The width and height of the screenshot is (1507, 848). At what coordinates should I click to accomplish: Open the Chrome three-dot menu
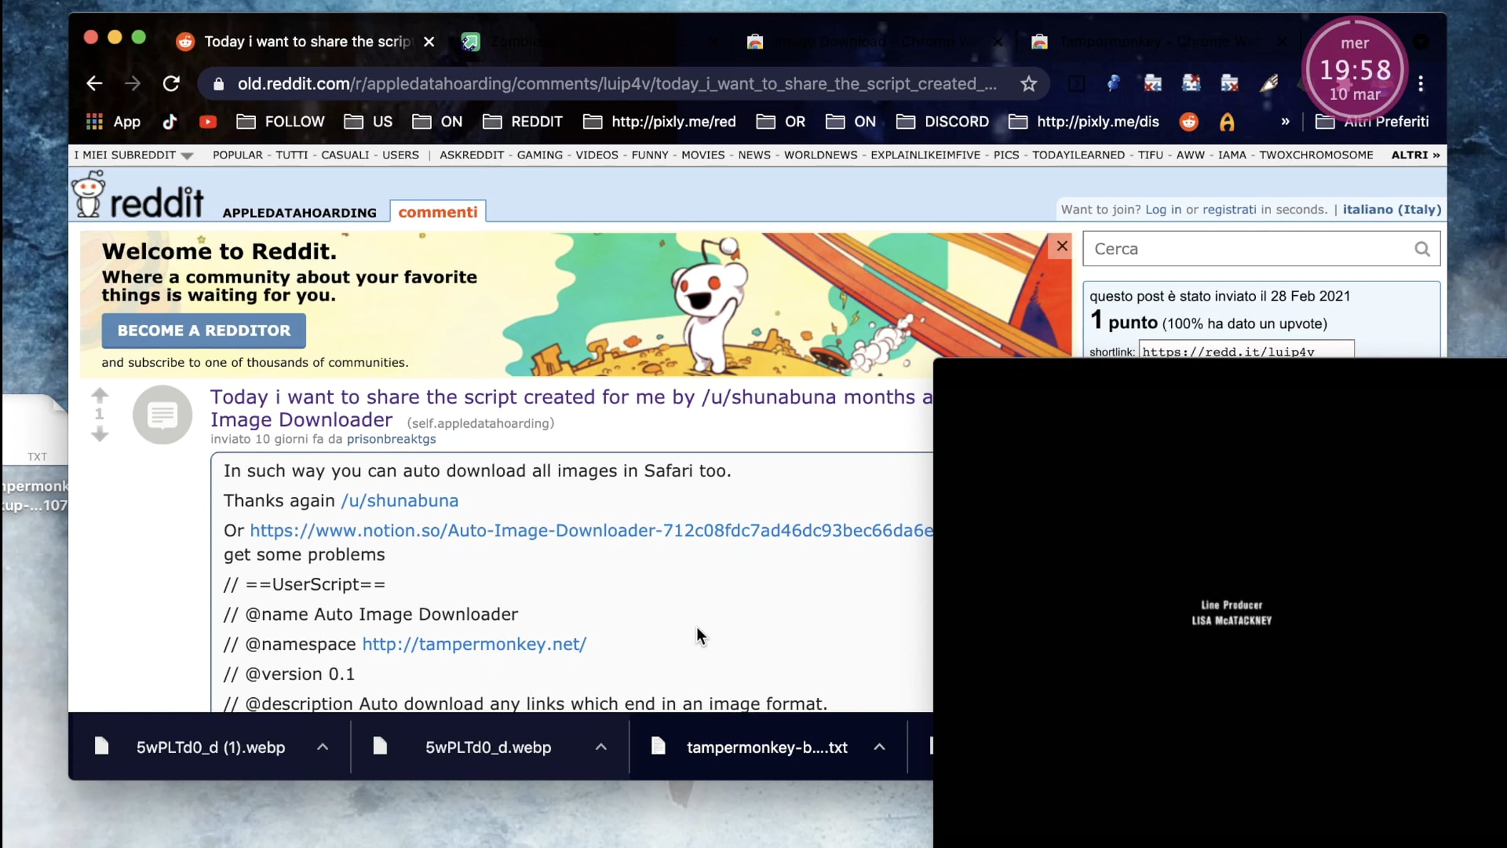pyautogui.click(x=1421, y=84)
